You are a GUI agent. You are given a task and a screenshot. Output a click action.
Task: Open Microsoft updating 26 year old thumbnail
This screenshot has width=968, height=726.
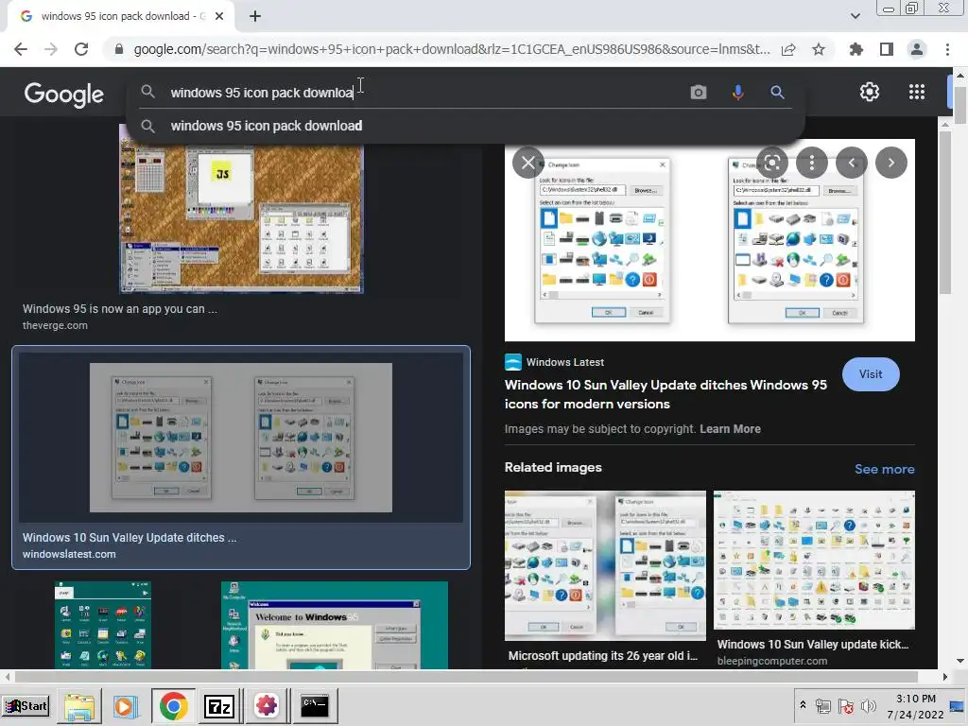605,565
